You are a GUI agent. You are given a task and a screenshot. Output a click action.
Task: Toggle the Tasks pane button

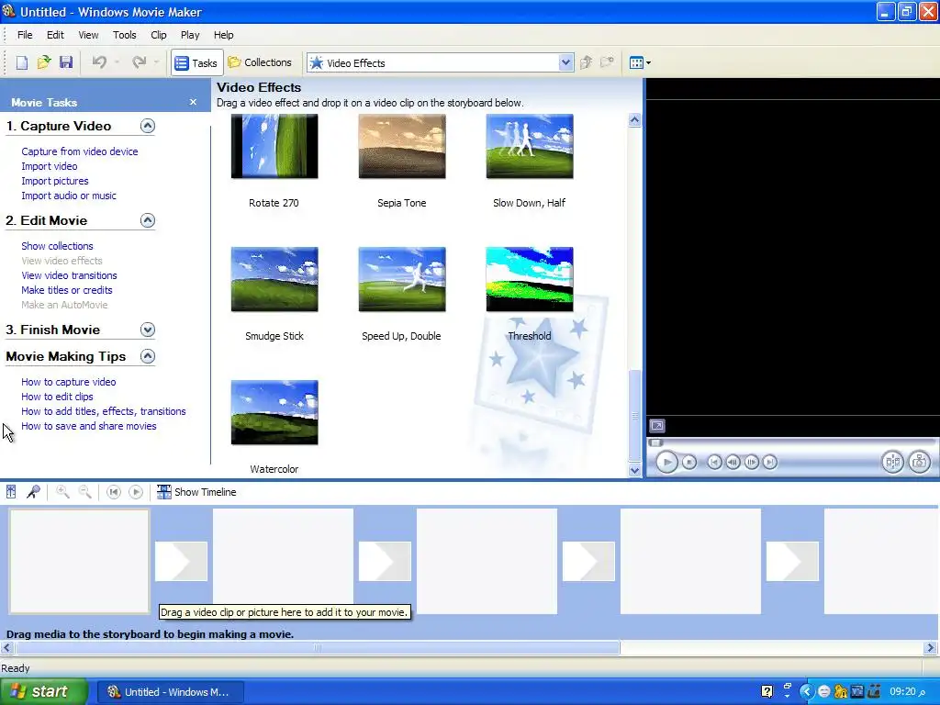coord(196,63)
